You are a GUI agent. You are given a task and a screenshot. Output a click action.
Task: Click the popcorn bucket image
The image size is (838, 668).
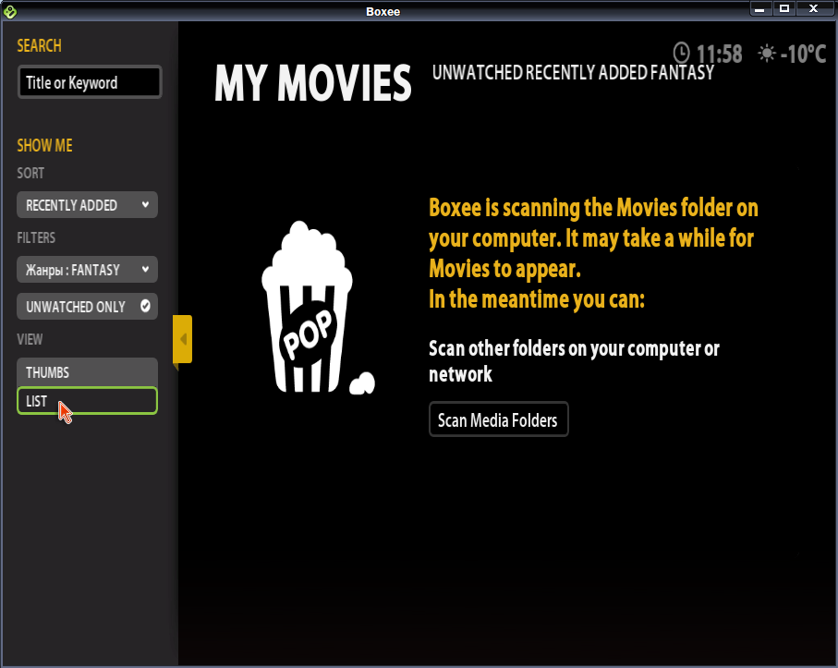[x=318, y=309]
